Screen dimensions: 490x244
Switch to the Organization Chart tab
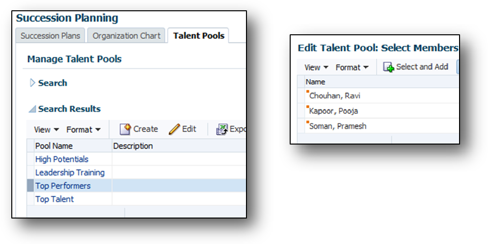[x=126, y=36]
